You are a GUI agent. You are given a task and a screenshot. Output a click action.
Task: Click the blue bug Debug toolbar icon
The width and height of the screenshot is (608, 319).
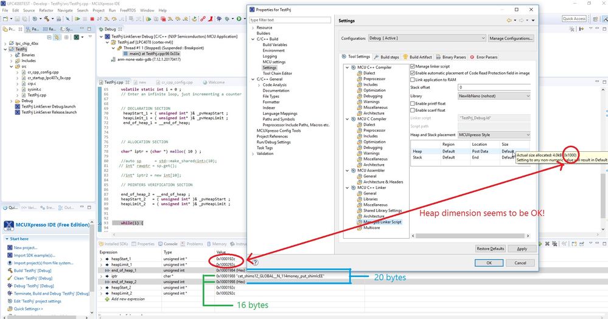click(x=219, y=19)
